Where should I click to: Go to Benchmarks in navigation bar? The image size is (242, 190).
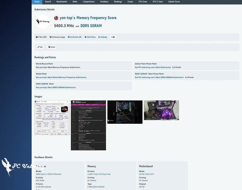point(62,2)
